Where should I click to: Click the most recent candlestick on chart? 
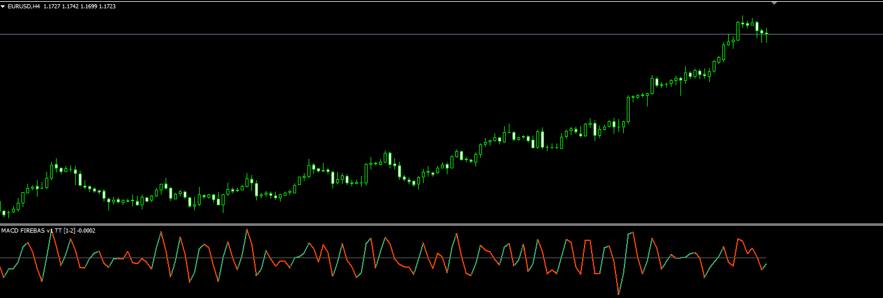pyautogui.click(x=767, y=35)
